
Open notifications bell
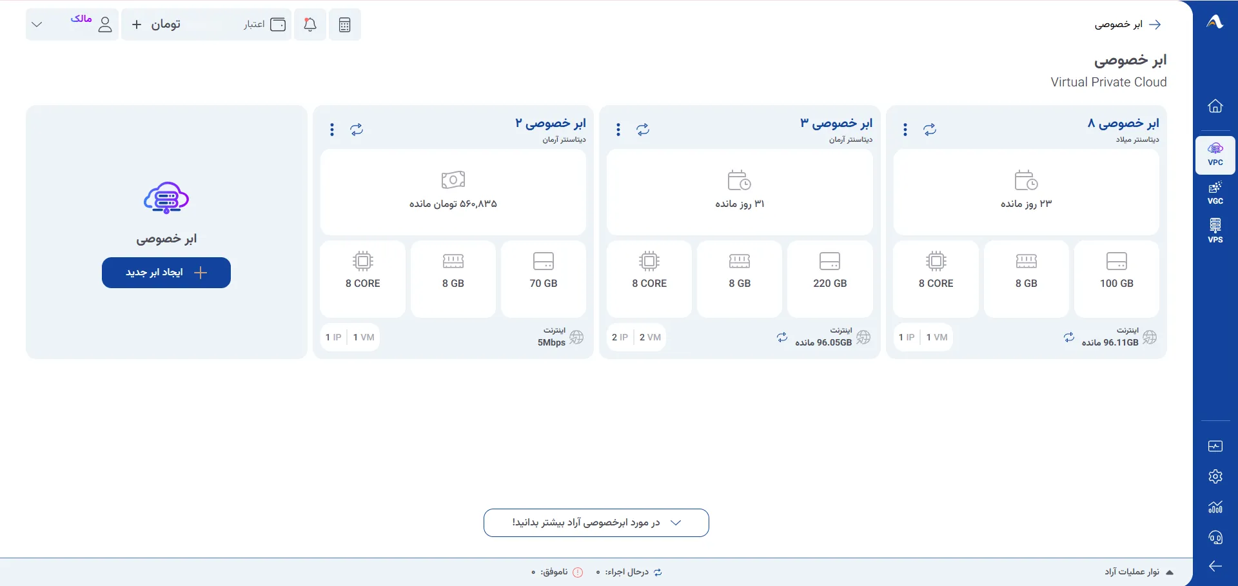coord(310,24)
